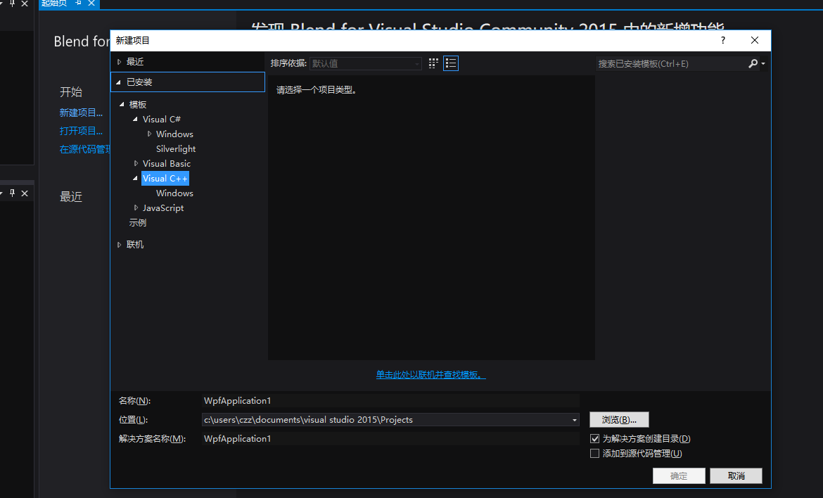Open help with the question mark button

[722, 40]
